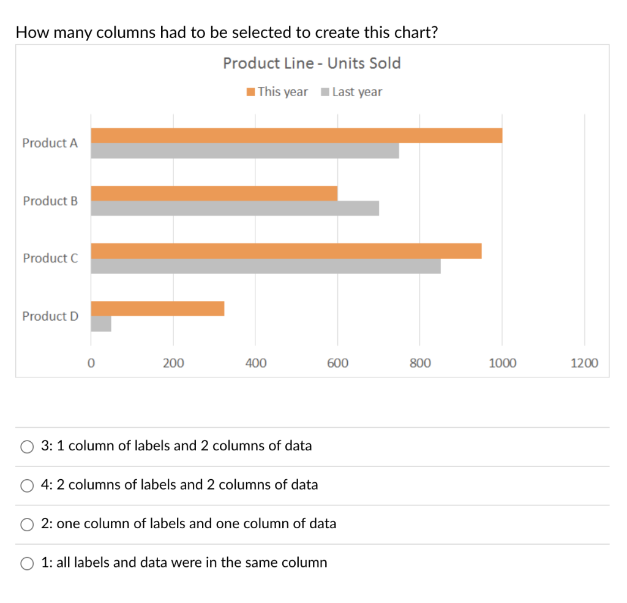
Task: Click the chart title 'Product Line - Units Sold'
Action: point(313,63)
